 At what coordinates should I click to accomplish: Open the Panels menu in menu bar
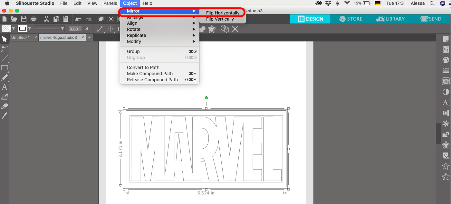click(x=110, y=3)
